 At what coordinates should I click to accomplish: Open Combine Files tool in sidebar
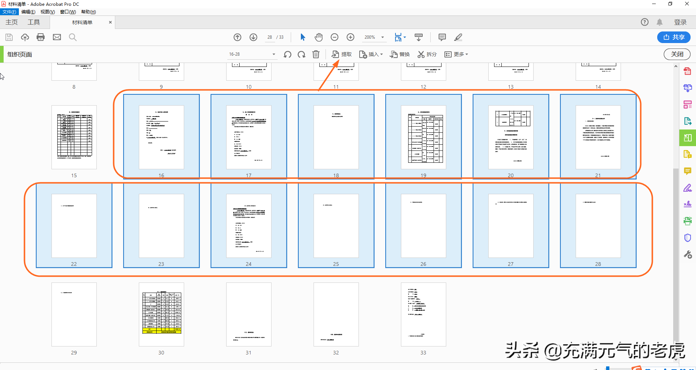687,88
